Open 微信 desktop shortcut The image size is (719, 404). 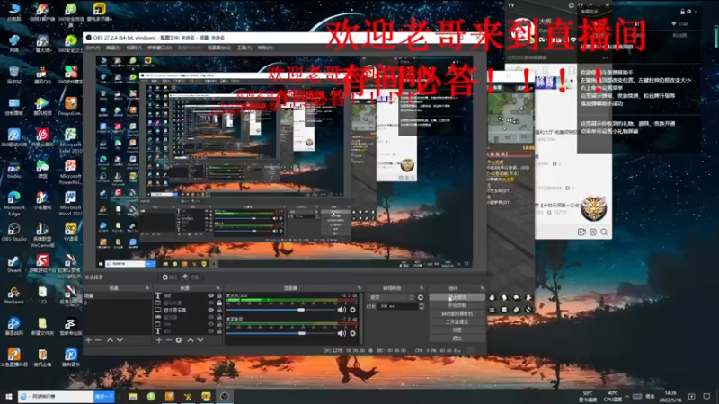point(42,169)
